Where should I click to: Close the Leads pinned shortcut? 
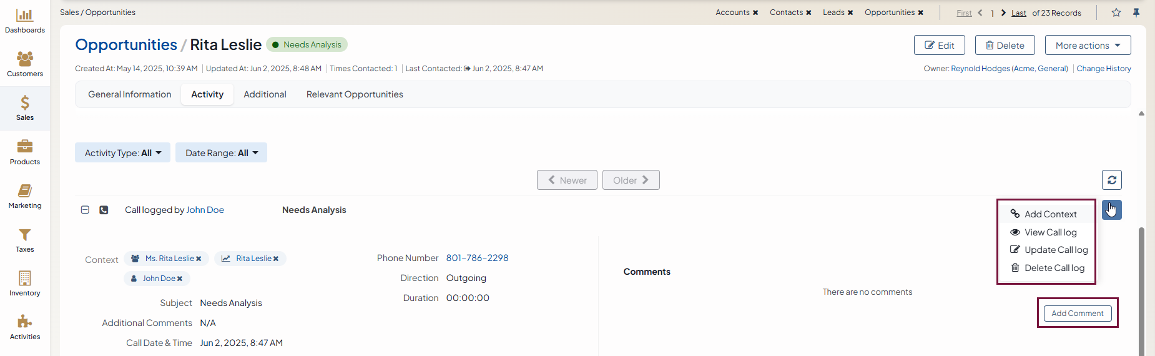click(850, 12)
